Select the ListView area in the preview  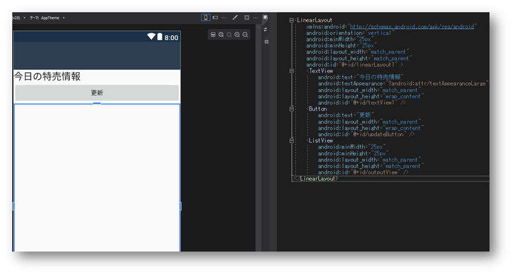tap(97, 178)
